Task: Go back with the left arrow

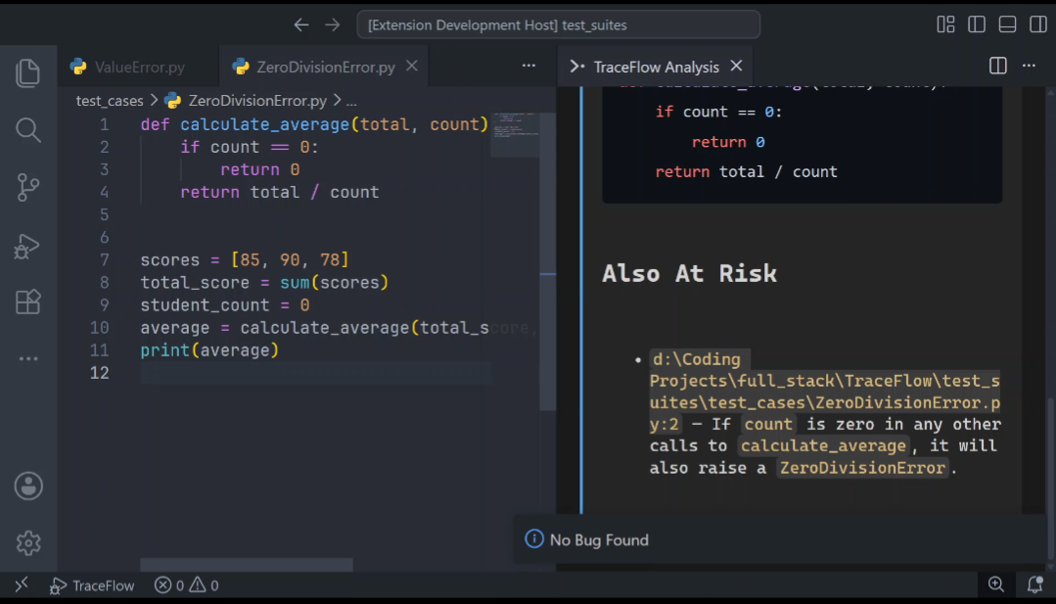Action: (x=301, y=24)
